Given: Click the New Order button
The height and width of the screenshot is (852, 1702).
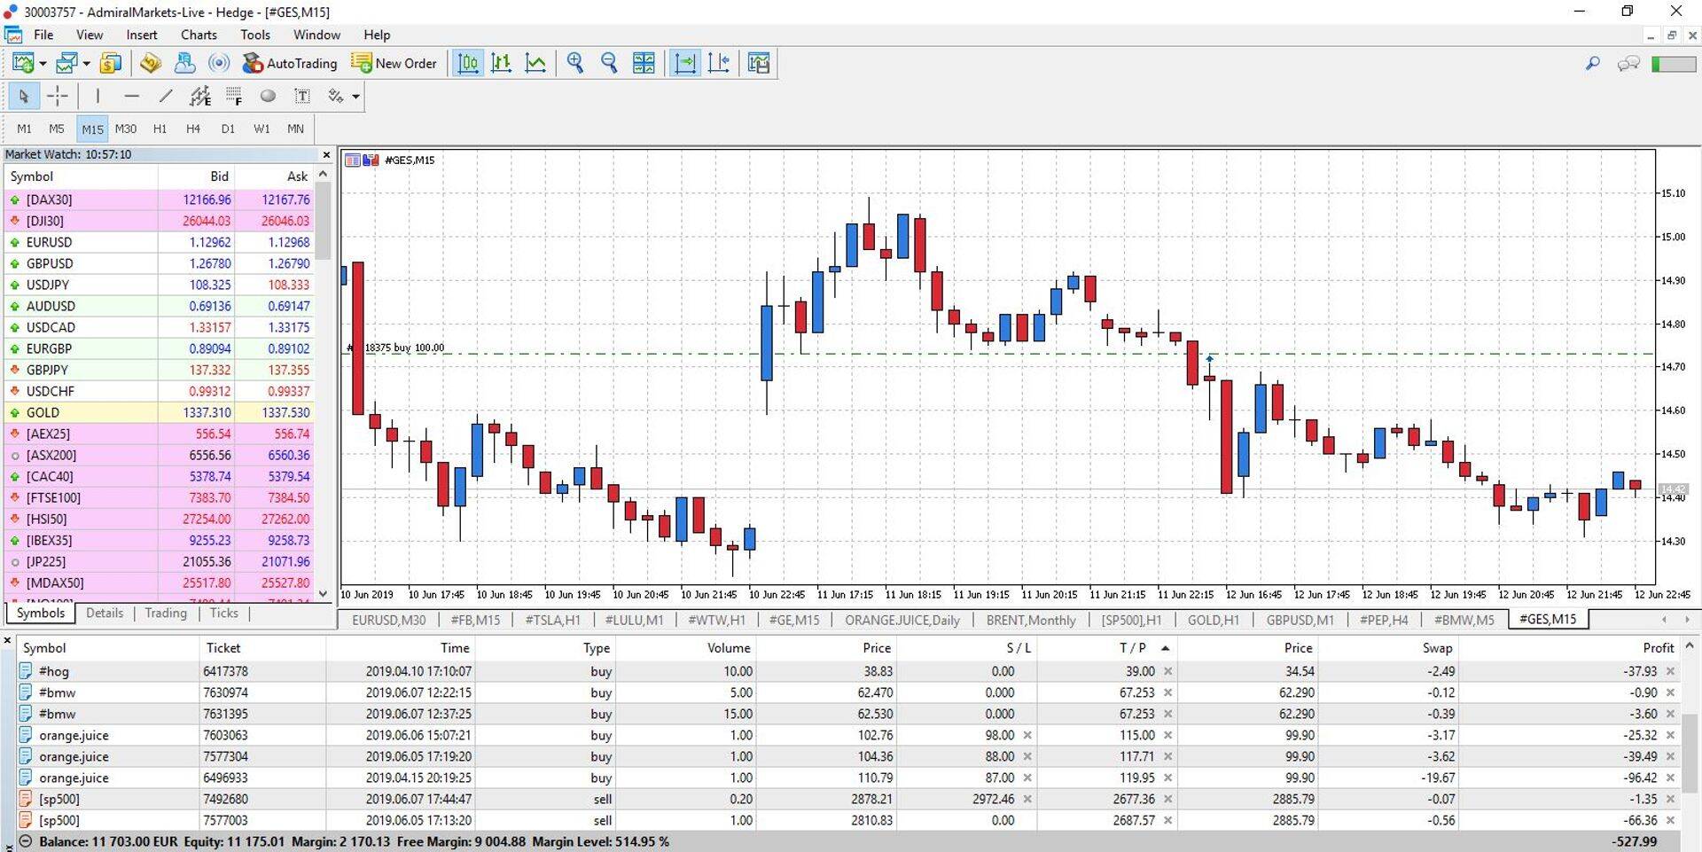Looking at the screenshot, I should [394, 63].
